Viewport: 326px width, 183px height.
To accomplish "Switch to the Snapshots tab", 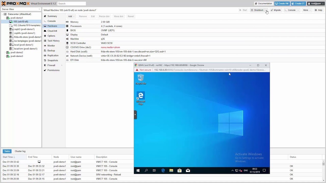I will 52,60.
